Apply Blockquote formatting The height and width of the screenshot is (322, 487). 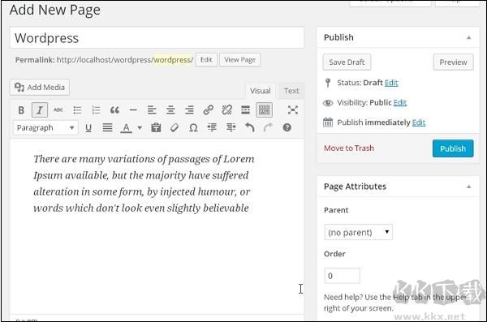(x=114, y=110)
